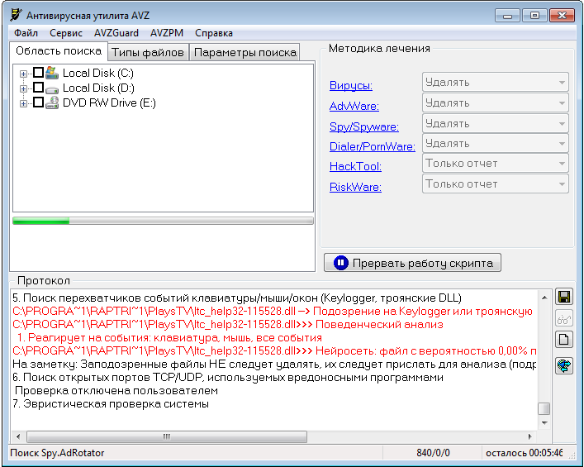
Task: Click the protocol horizontal scrollbar thumb
Action: pyautogui.click(x=167, y=436)
